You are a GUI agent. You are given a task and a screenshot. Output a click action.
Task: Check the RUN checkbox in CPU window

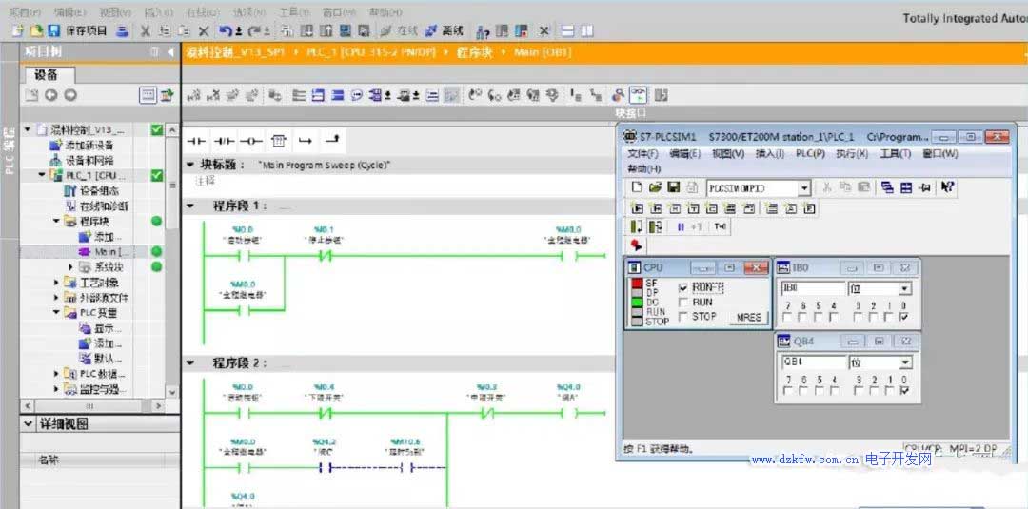pyautogui.click(x=683, y=303)
